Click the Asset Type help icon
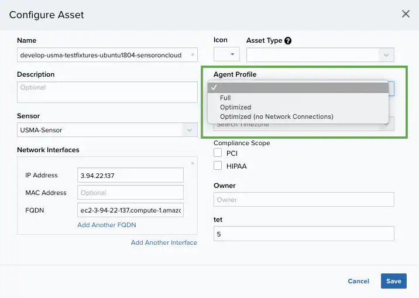Image resolution: width=419 pixels, height=298 pixels. (288, 41)
